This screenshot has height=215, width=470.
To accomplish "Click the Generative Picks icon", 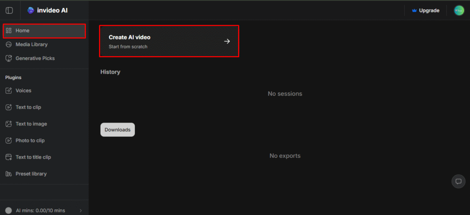I will tap(8, 59).
